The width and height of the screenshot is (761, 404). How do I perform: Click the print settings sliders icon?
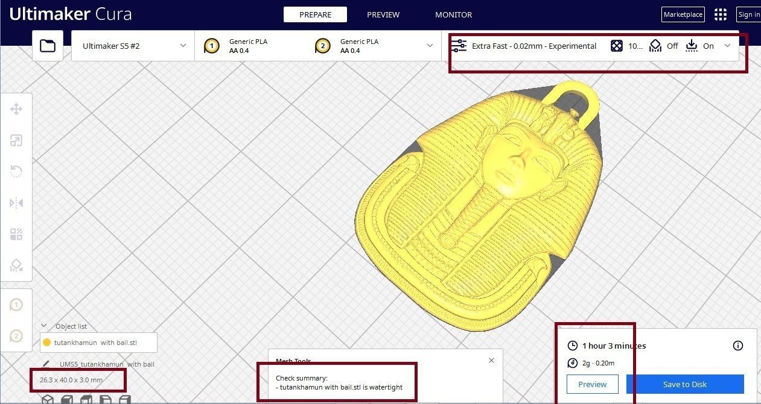459,46
